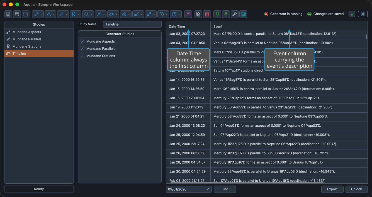This screenshot has width=372, height=197.
Task: Expand the double-slash parallels study dropdown
Action: point(63,14)
